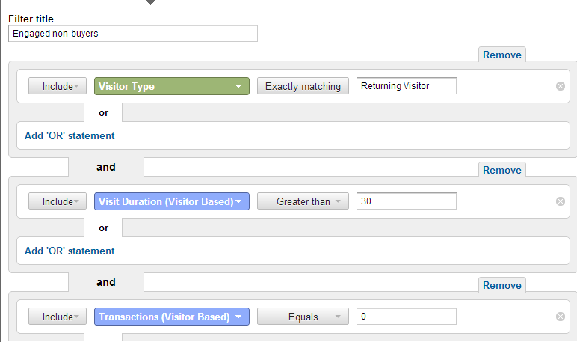
Task: Click the Filter title text field
Action: (x=133, y=34)
